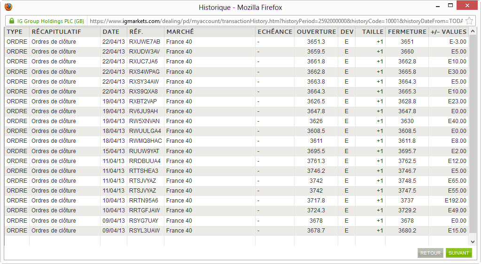Click the RETOUR button
Screen dimensions: 481x264
(x=430, y=253)
